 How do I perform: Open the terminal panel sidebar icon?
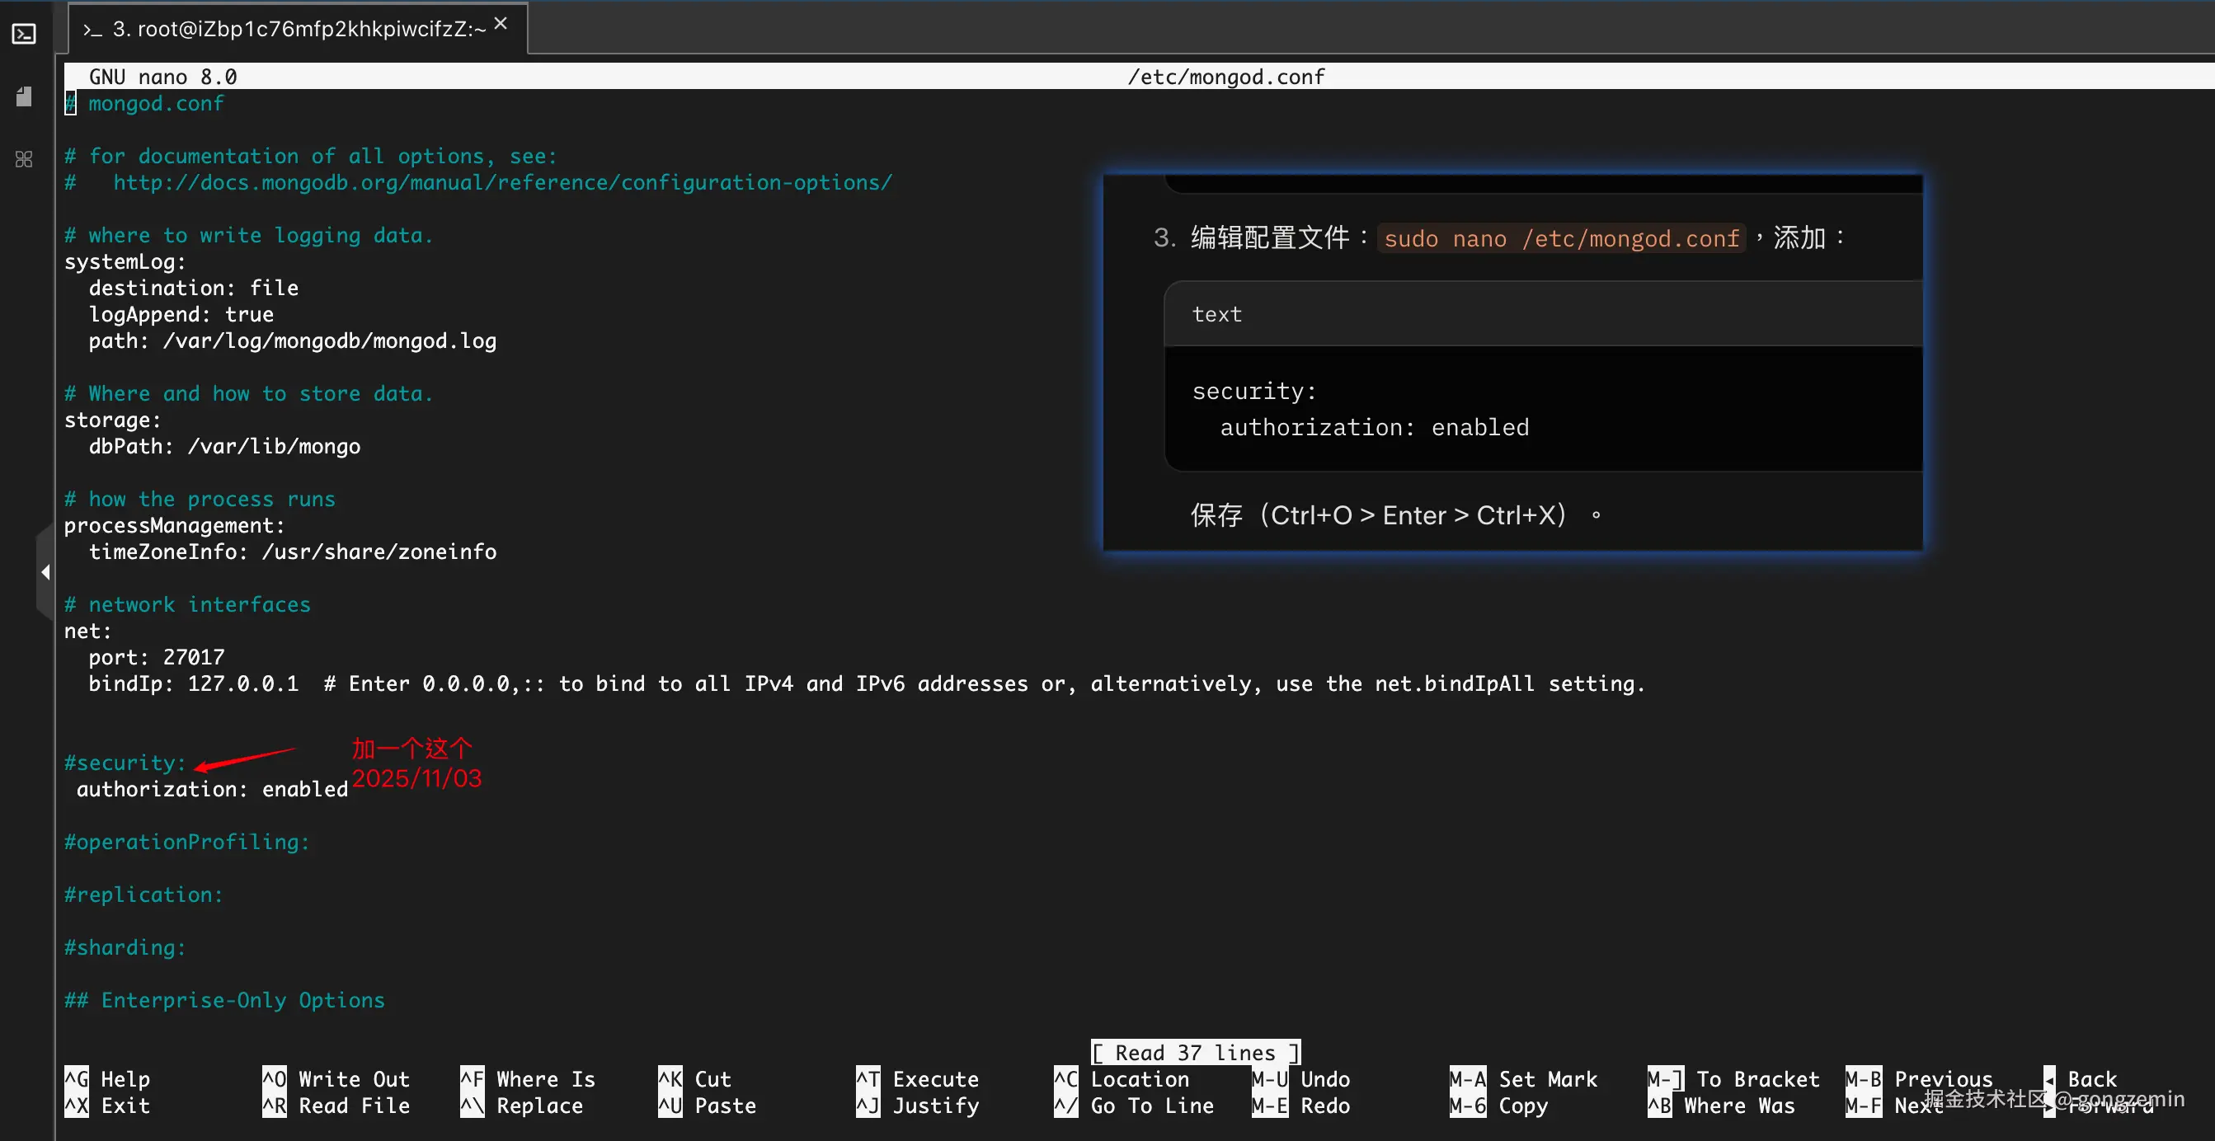coord(24,35)
